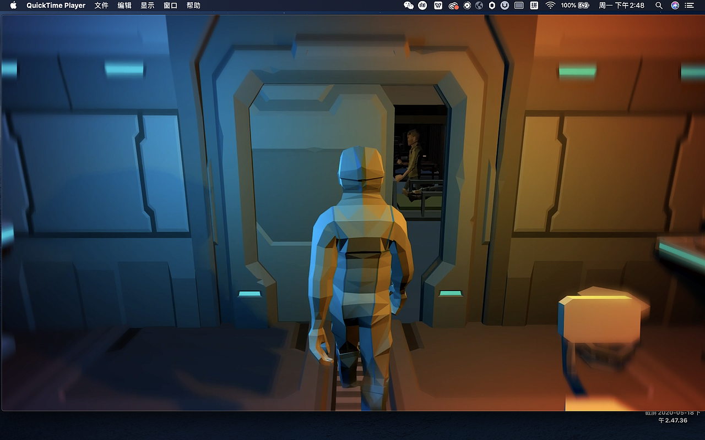Open the 编辑 (Edit) menu
This screenshot has width=705, height=440.
[x=124, y=5]
